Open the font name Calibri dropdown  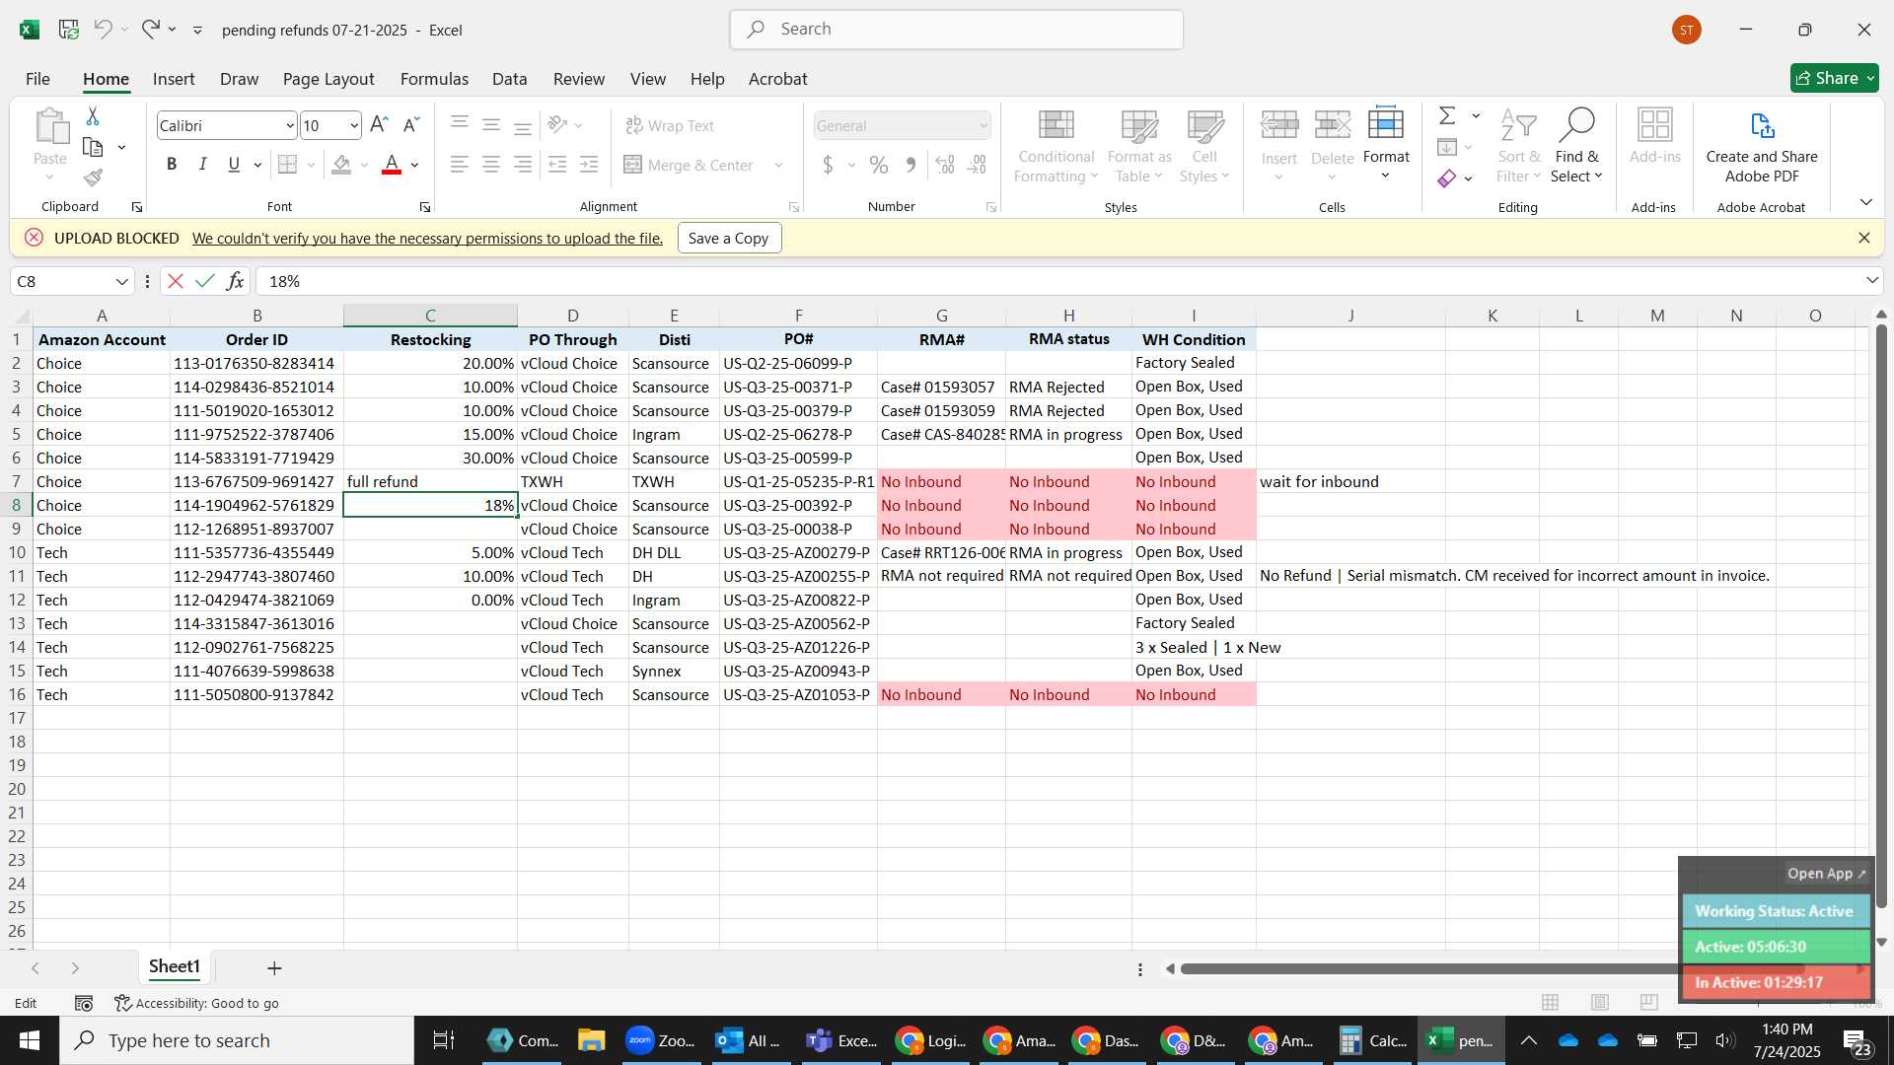click(289, 125)
